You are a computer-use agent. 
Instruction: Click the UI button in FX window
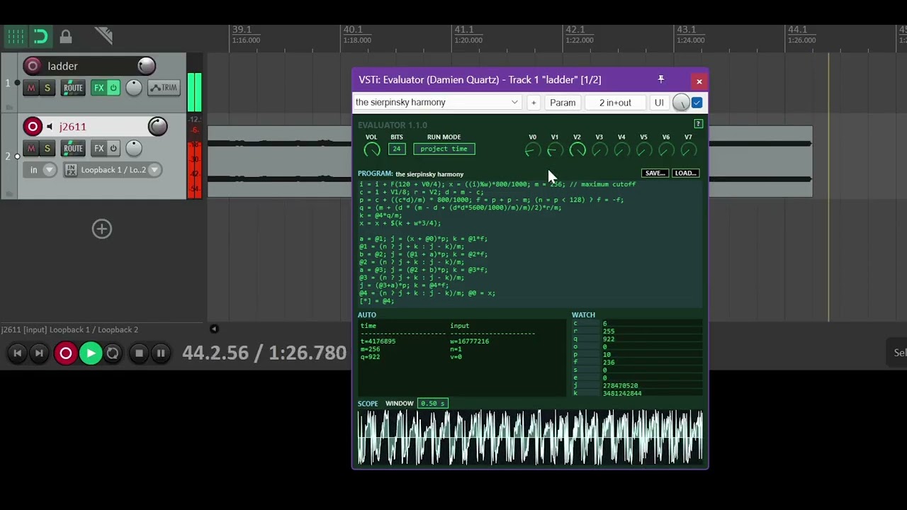click(x=659, y=103)
